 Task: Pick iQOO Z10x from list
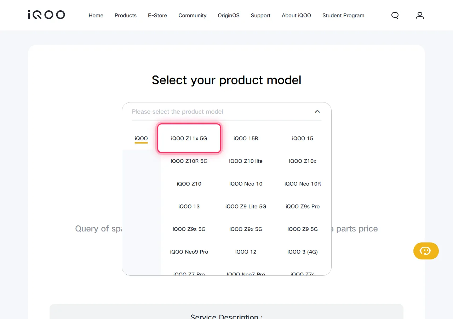tap(303, 161)
